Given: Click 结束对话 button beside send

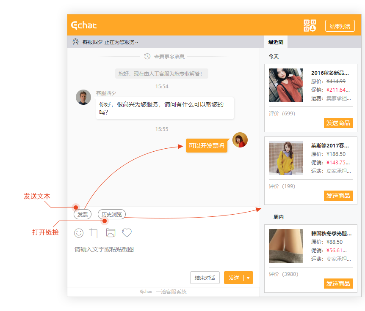Looking at the screenshot, I should [205, 278].
